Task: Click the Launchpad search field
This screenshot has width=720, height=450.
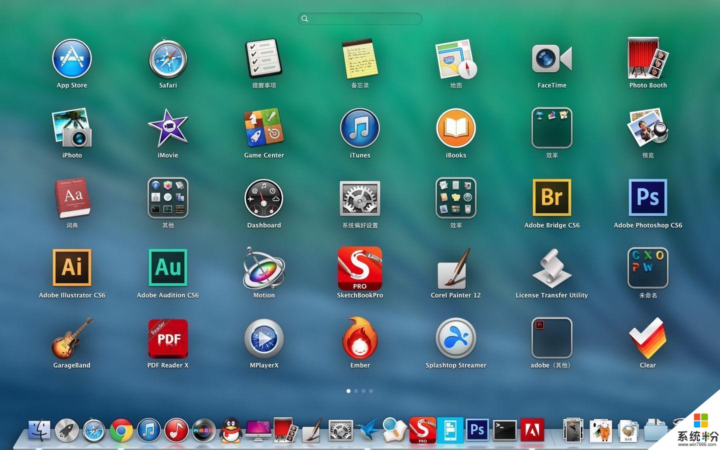Action: 360,18
